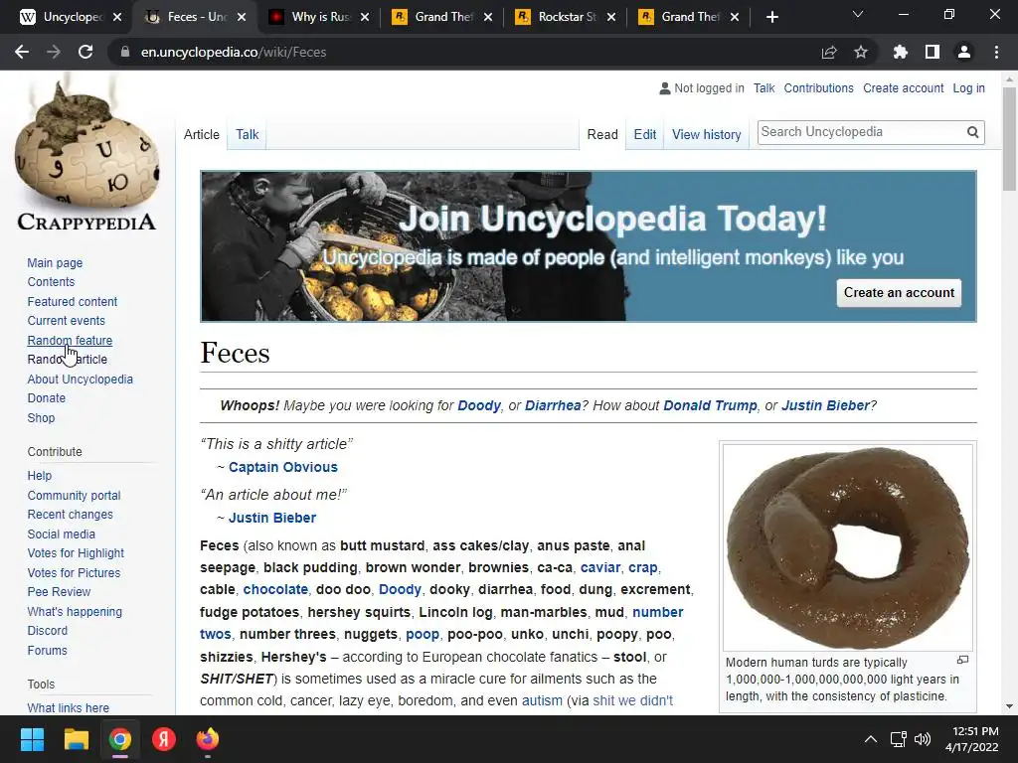Close the Feces tab
This screenshot has width=1018, height=763.
tap(242, 17)
